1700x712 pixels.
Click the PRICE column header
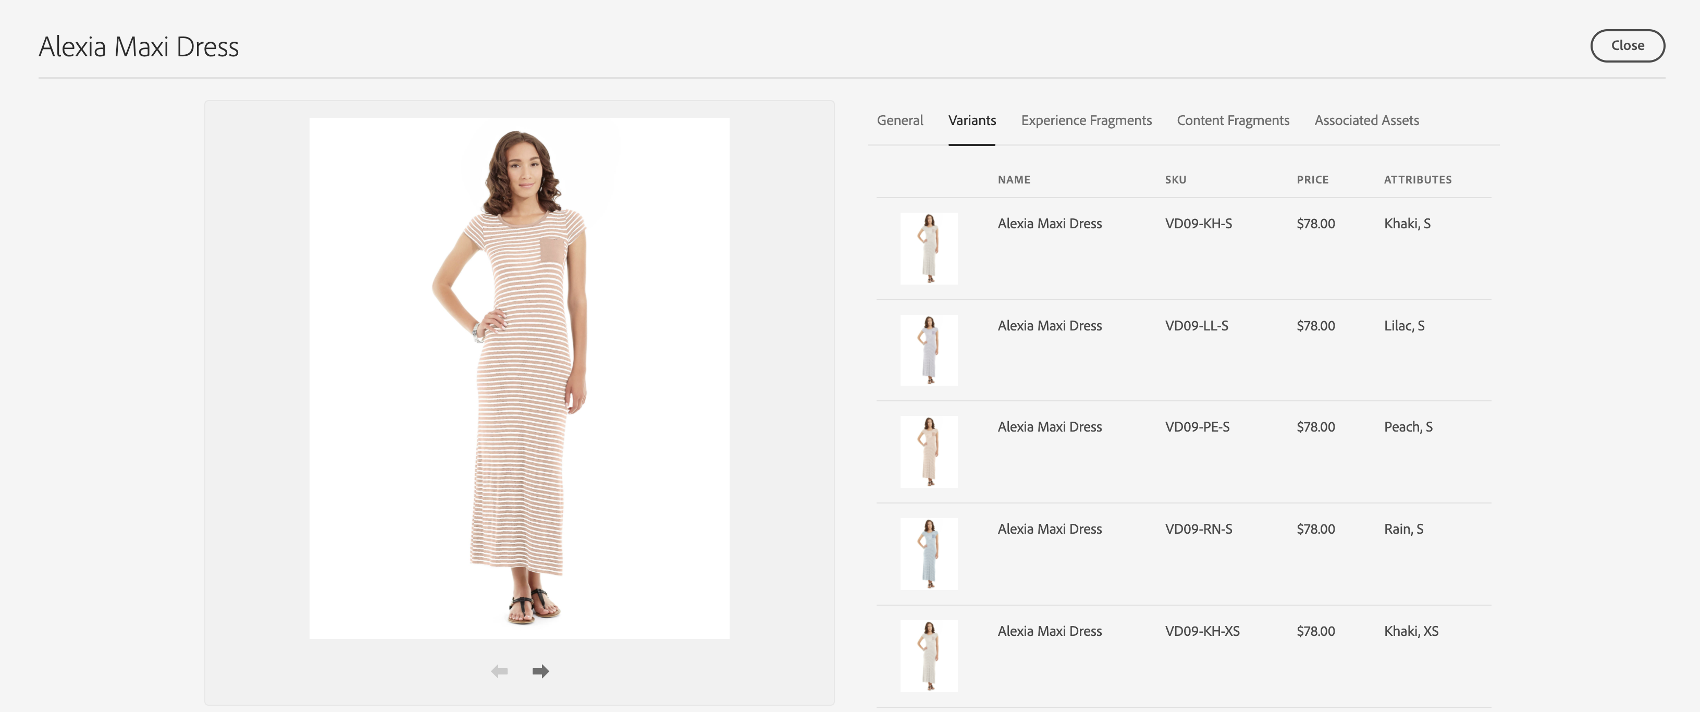point(1312,179)
